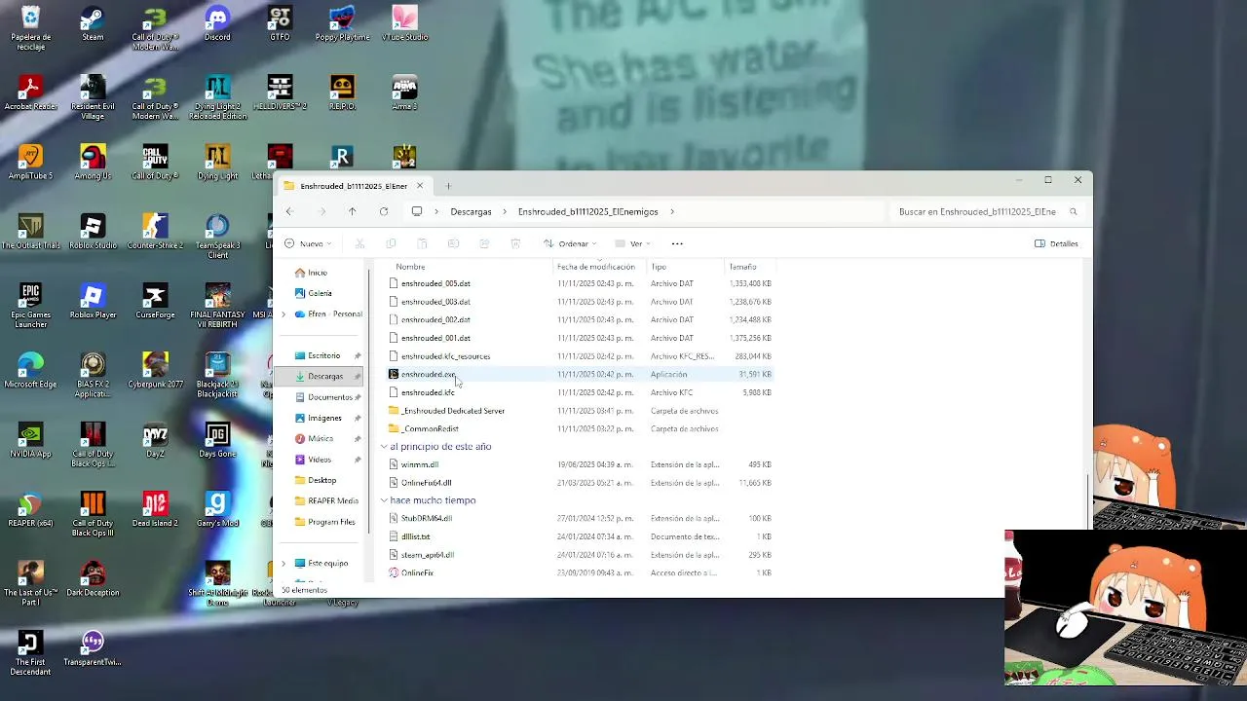The width and height of the screenshot is (1247, 701).
Task: Select file enshrouded.kfc_resources
Action: point(445,356)
